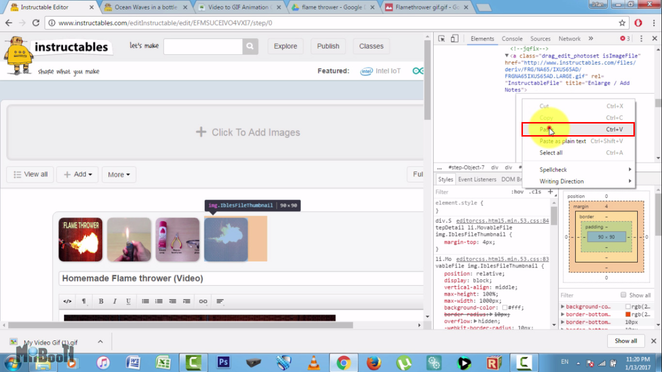Open the editorcss.html5.min.53.css:84 source link
Image resolution: width=662 pixels, height=372 pixels.
pos(503,221)
